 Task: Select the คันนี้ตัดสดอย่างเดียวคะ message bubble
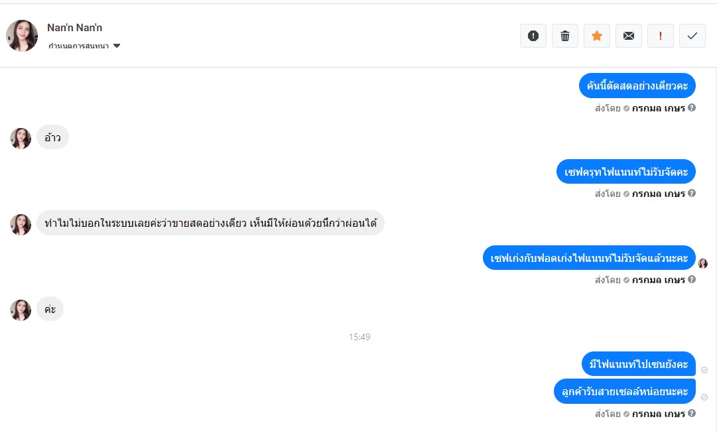coord(637,86)
